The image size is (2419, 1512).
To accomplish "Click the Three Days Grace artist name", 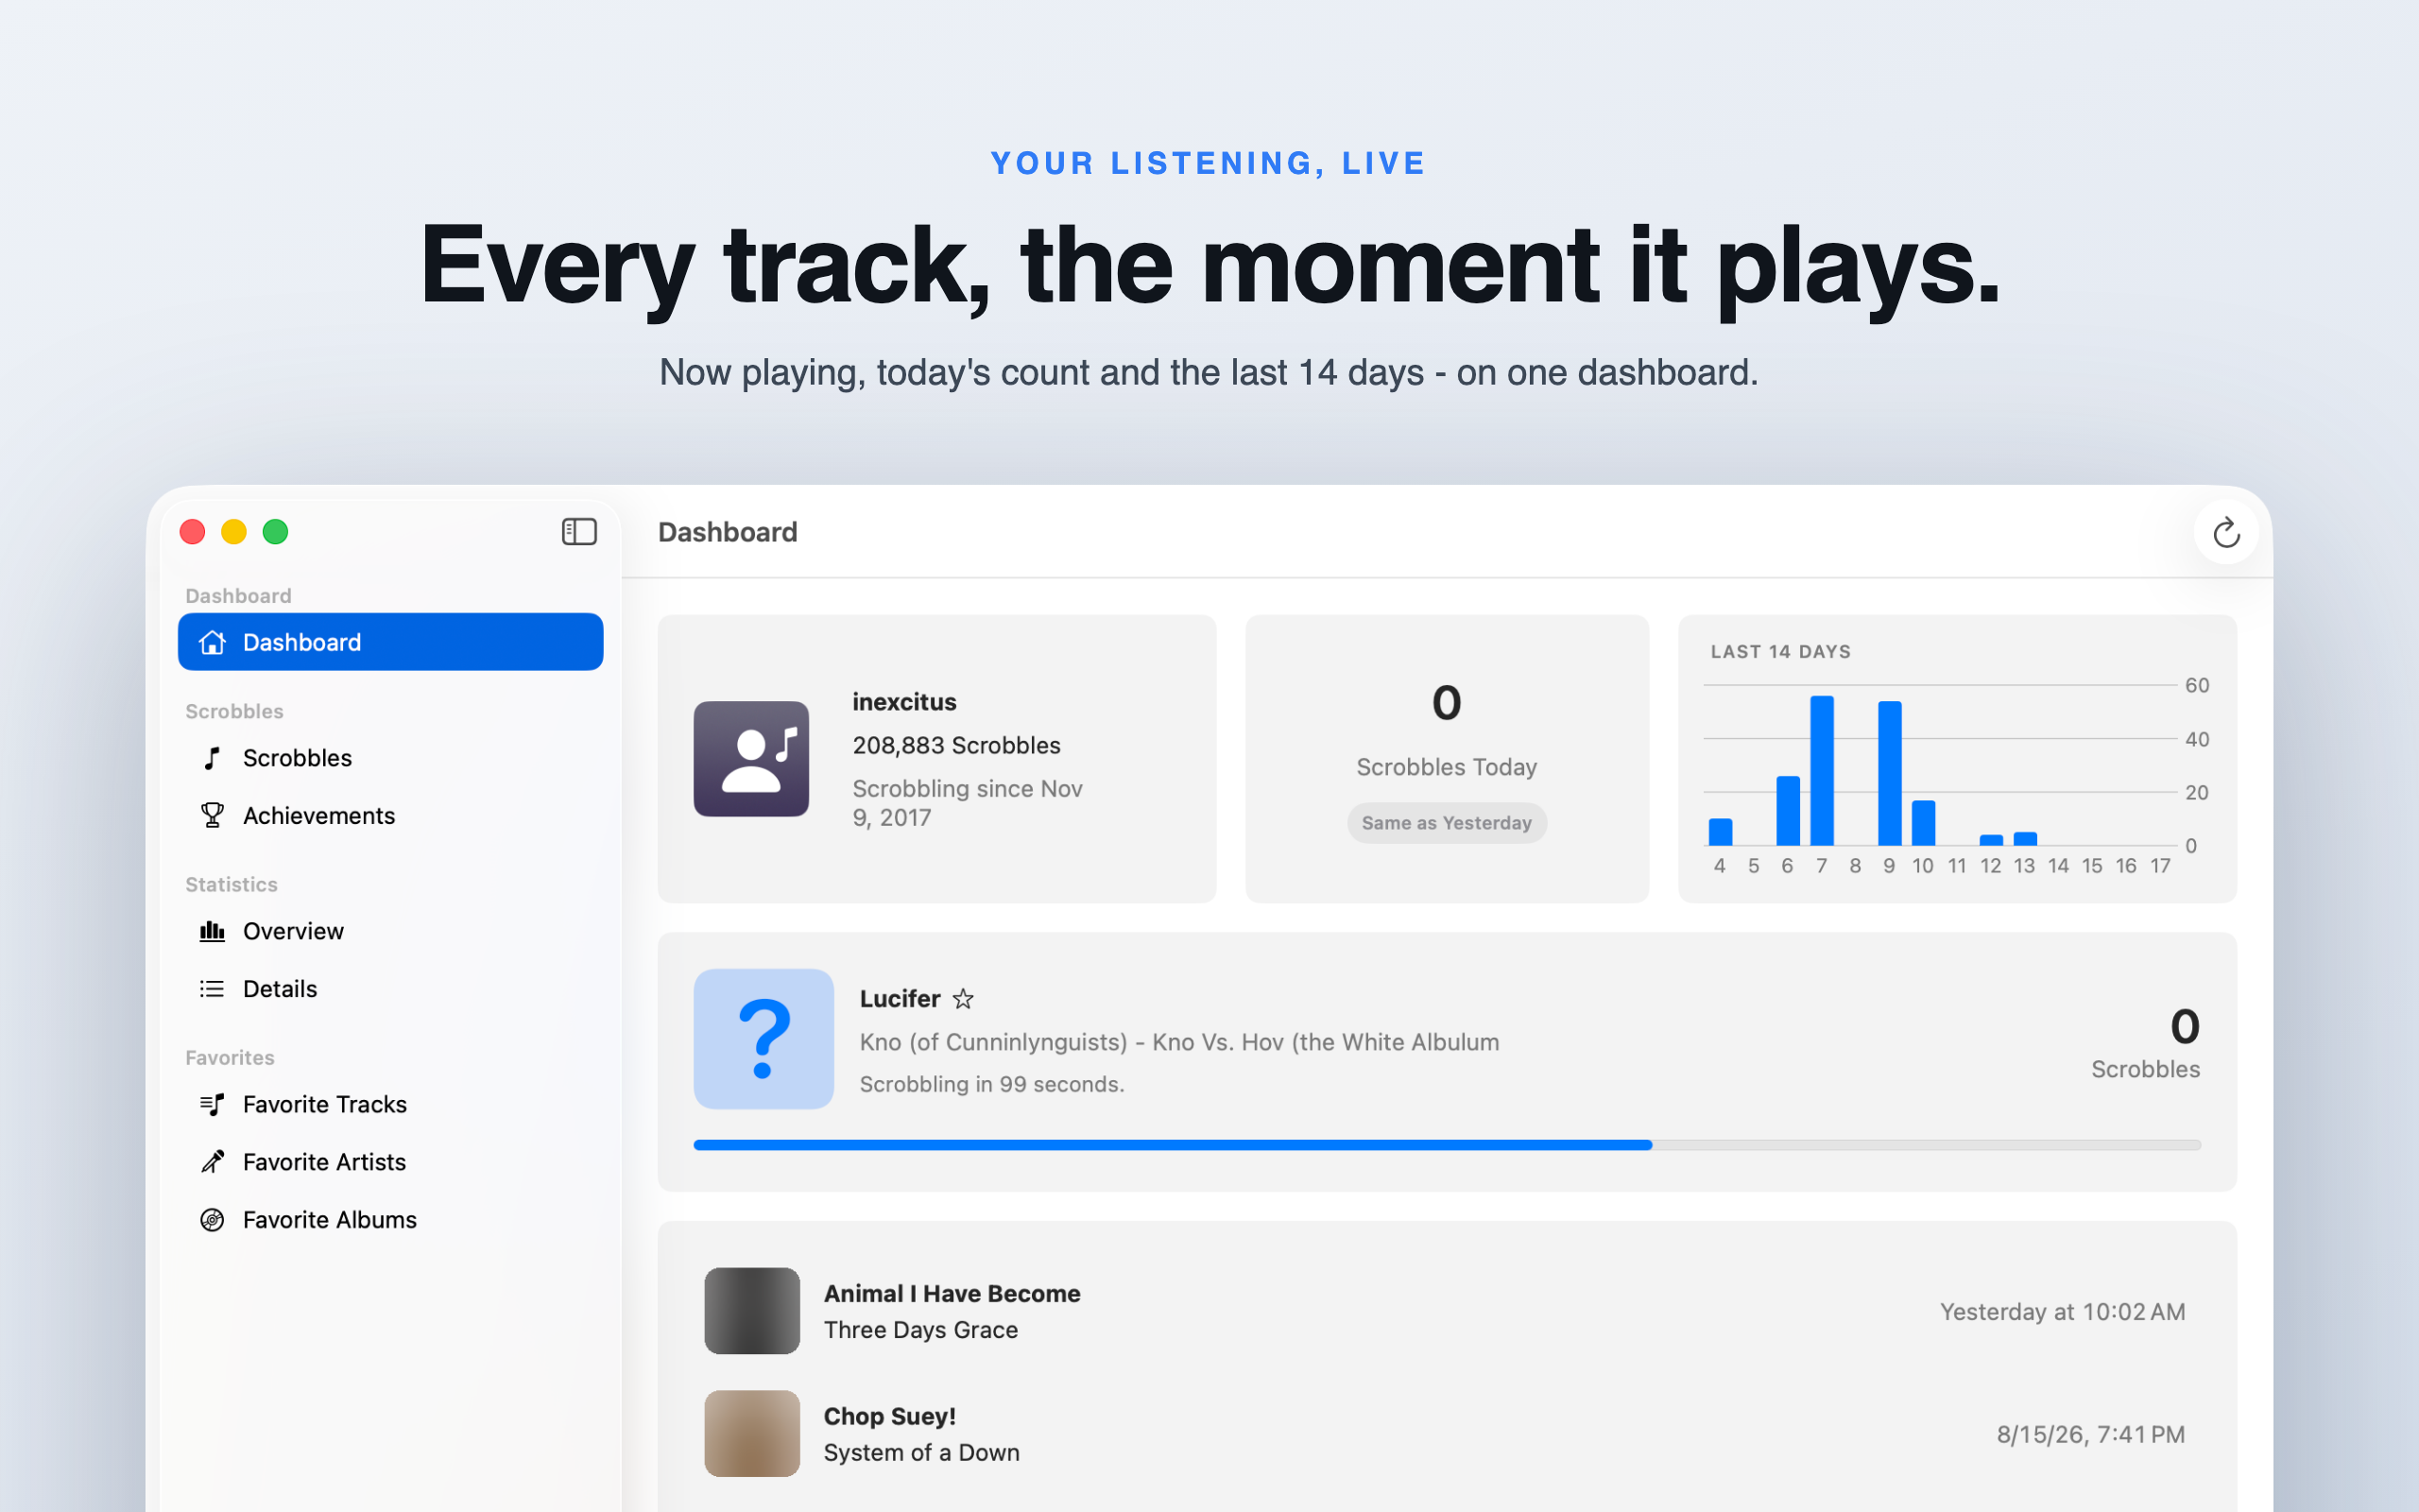I will pyautogui.click(x=920, y=1330).
